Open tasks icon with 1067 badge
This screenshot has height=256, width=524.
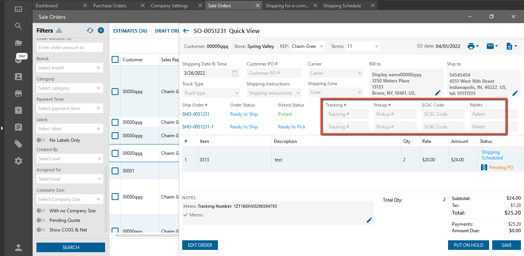[18, 59]
